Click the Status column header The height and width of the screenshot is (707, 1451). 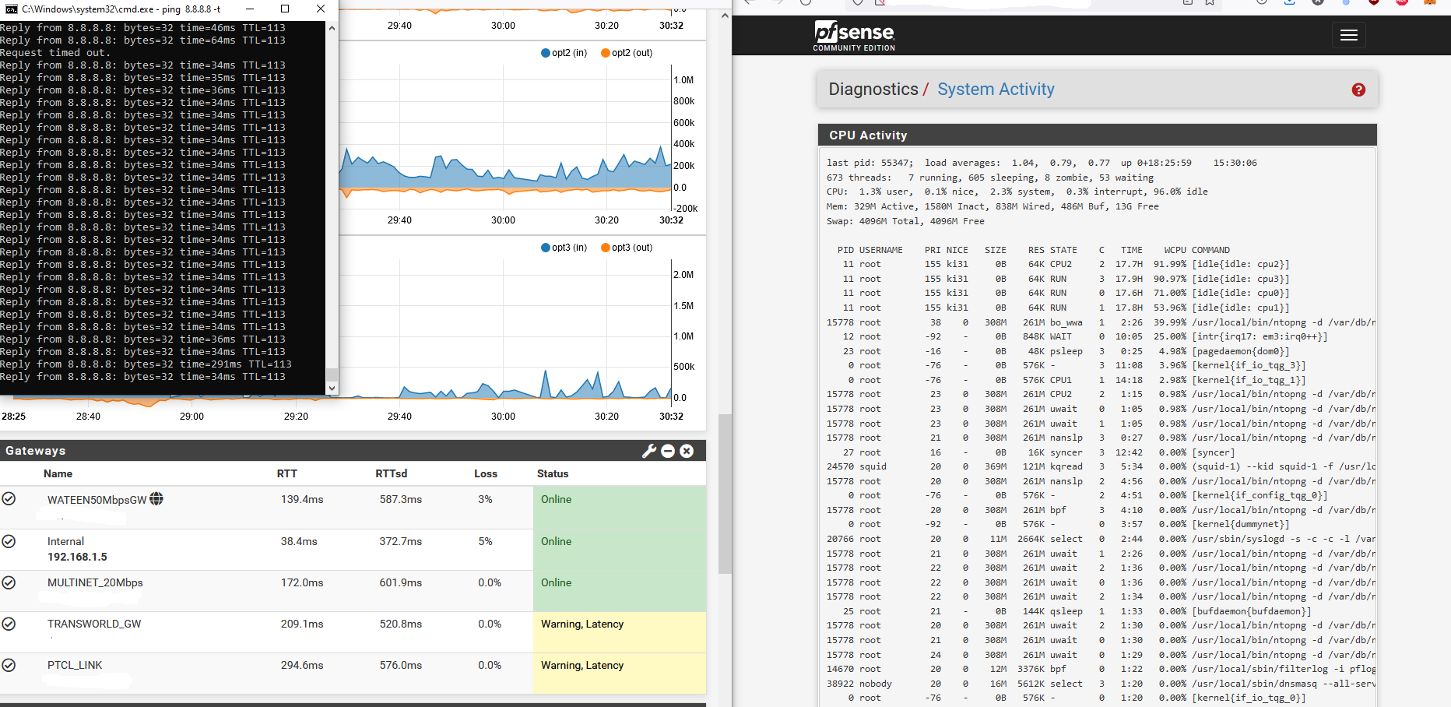tap(553, 473)
